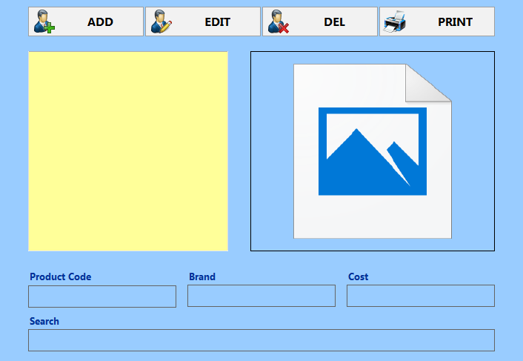This screenshot has height=361, width=523.
Task: Select the yellow list panel
Action: point(128,151)
